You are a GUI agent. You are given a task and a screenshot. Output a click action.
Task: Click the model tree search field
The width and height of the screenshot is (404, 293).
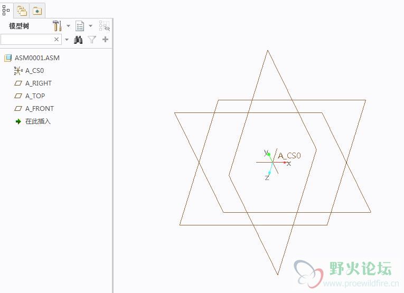coord(31,40)
